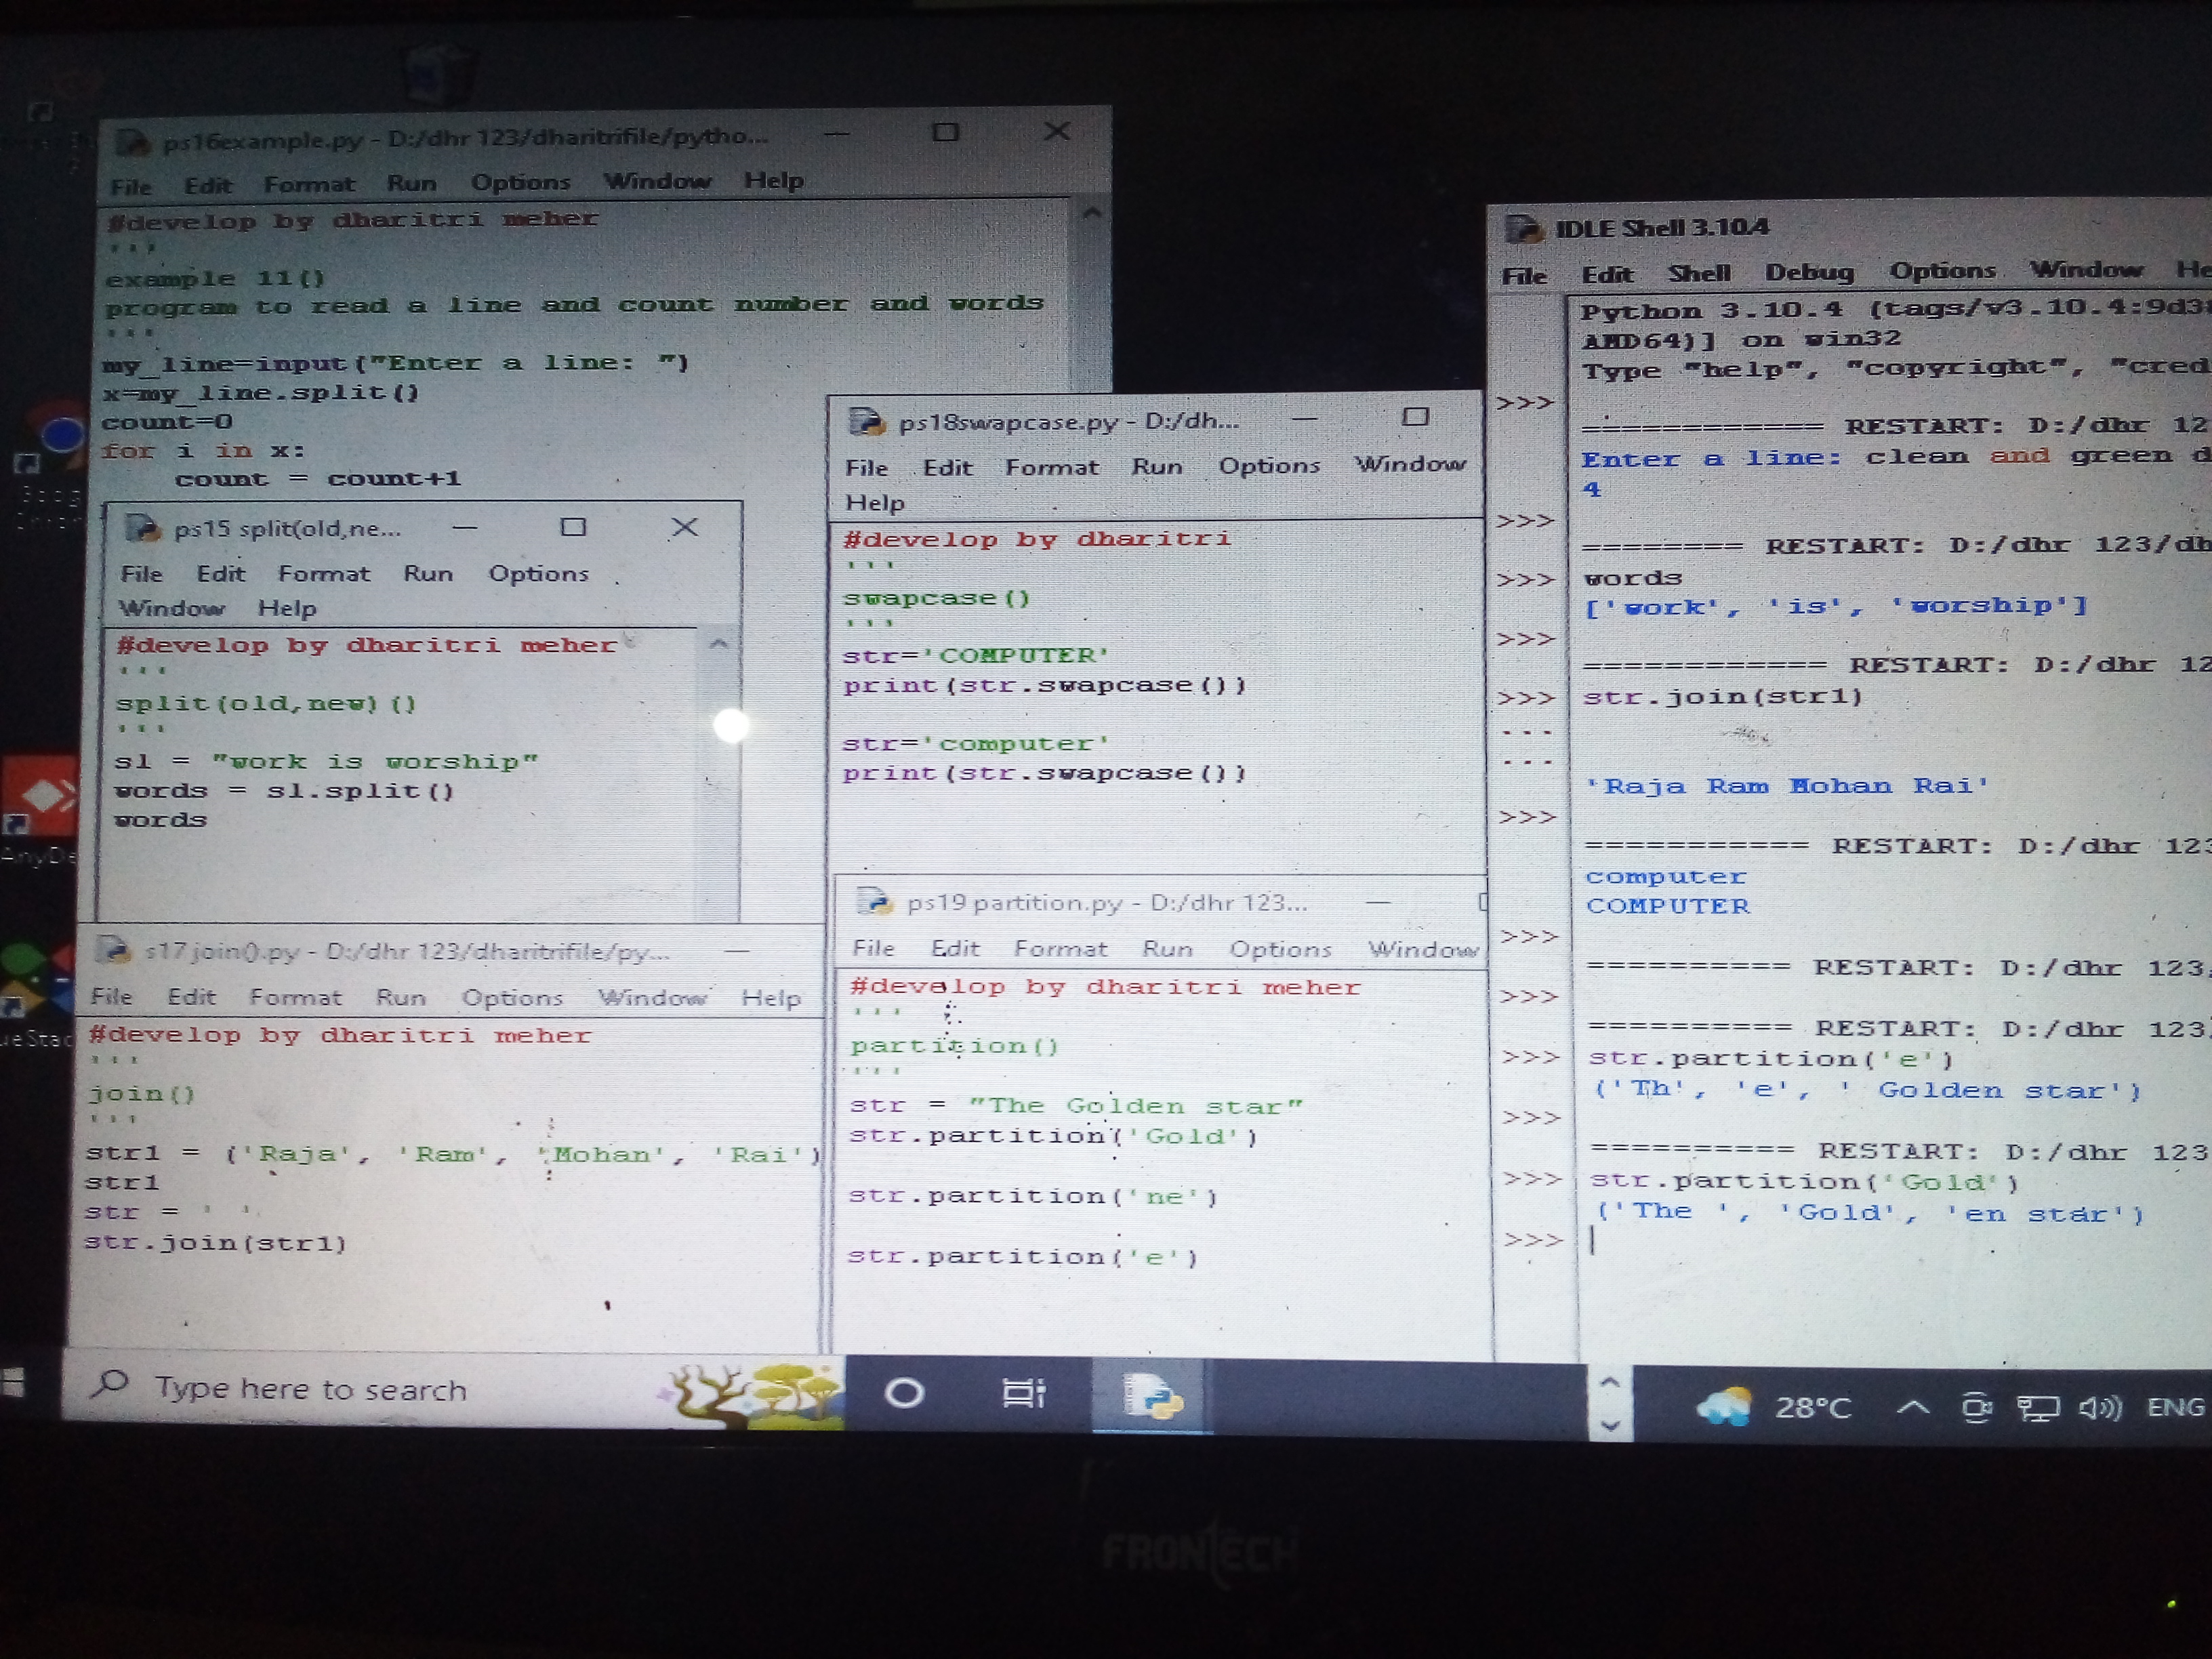Image resolution: width=2212 pixels, height=1659 pixels.
Task: Open Options menu in ps19 partition.py window
Action: click(1280, 949)
